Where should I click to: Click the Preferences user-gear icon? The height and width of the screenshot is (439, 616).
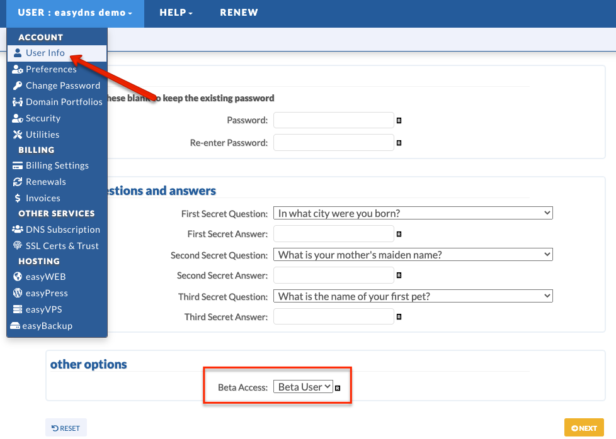[x=17, y=69]
